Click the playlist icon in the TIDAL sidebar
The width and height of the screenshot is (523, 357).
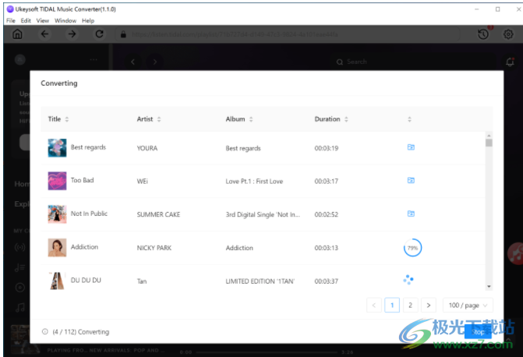click(x=20, y=267)
